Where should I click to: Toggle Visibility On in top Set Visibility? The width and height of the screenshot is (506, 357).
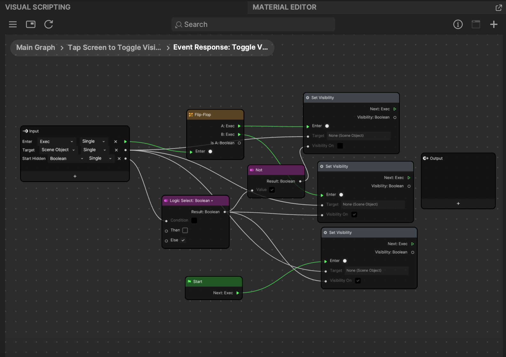coord(340,146)
